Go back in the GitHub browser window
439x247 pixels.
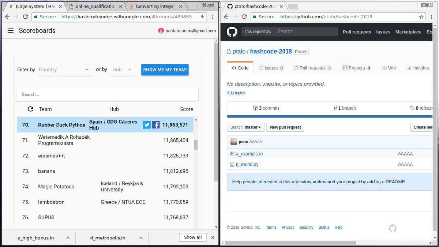pyautogui.click(x=226, y=17)
